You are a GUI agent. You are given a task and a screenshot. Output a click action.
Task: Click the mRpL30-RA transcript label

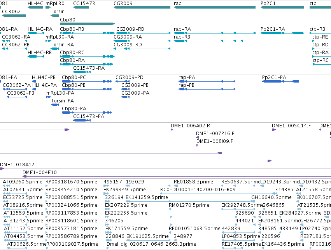tap(60, 37)
